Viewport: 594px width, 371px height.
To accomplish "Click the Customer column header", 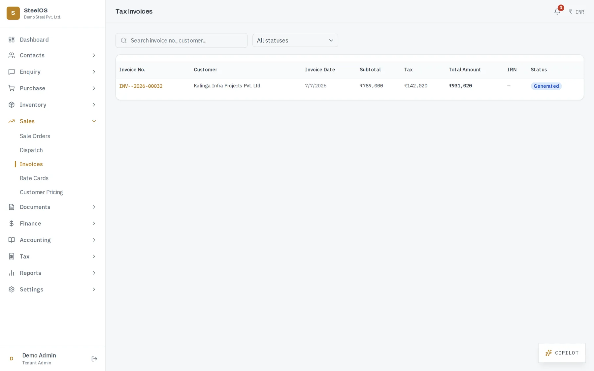I will click(206, 70).
